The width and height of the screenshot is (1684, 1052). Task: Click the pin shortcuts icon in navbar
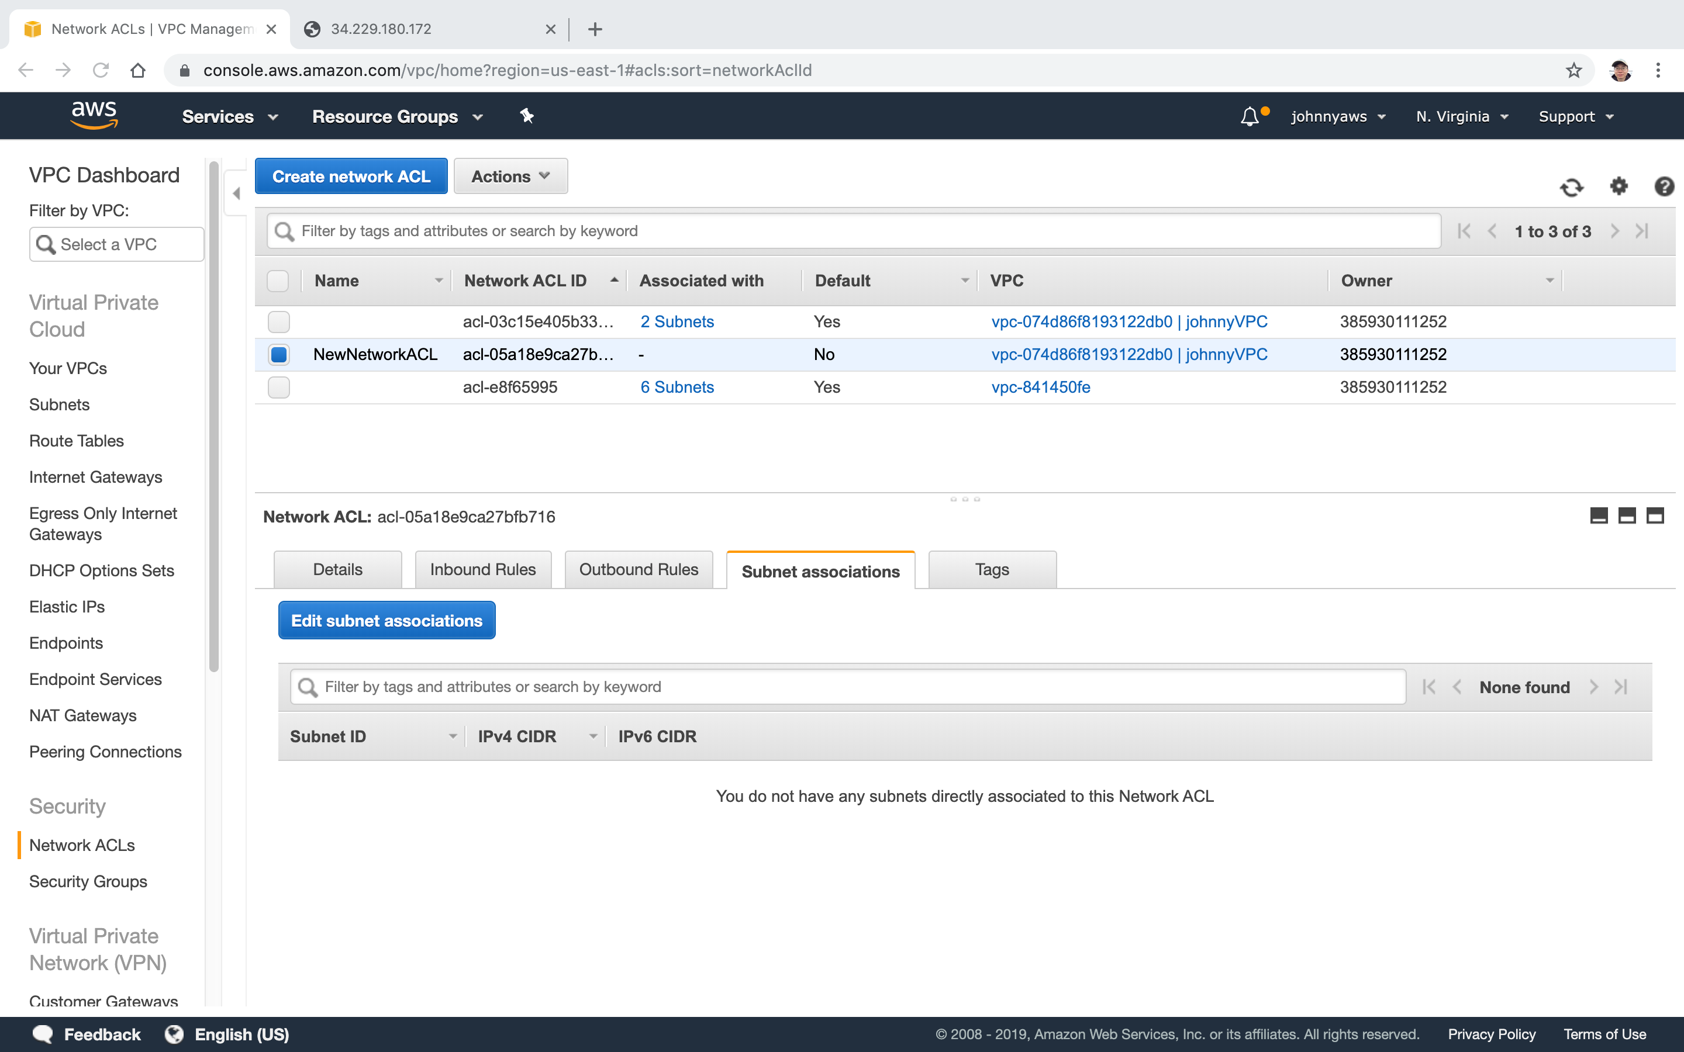(x=527, y=116)
